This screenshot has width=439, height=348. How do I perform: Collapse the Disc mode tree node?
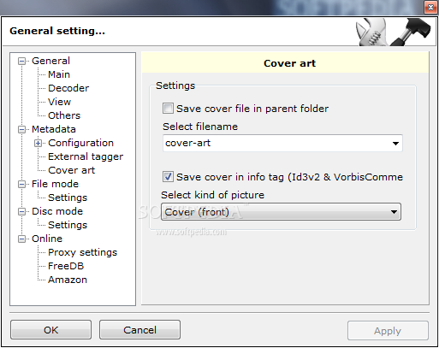click(x=21, y=211)
